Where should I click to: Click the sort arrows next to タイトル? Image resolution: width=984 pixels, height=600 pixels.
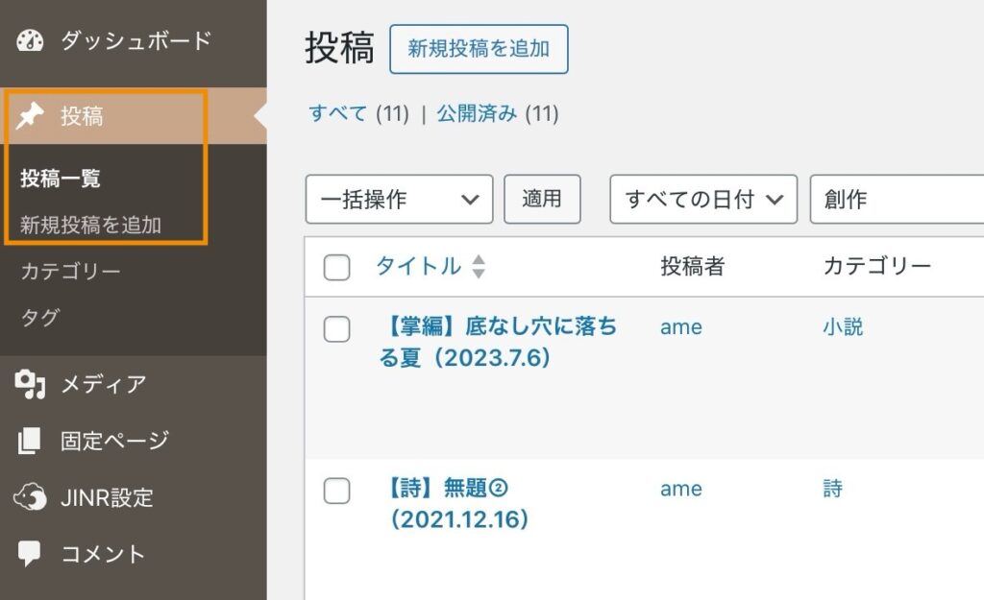click(479, 267)
